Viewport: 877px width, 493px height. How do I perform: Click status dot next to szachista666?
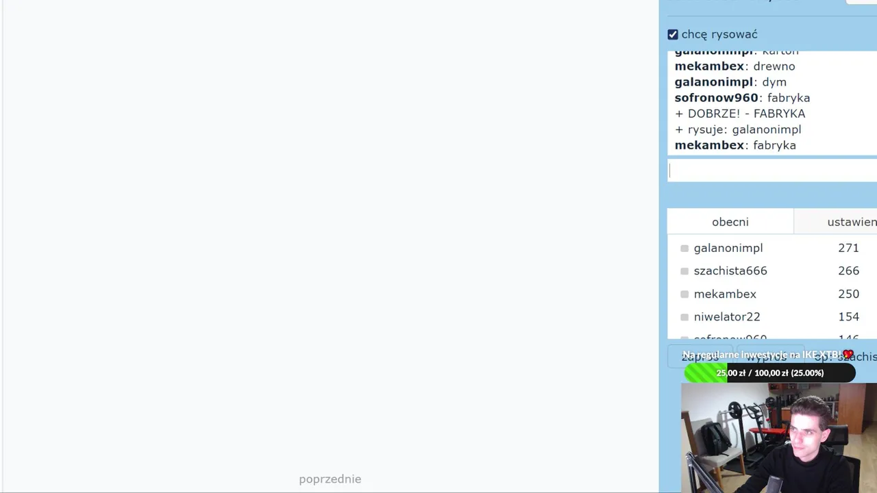(684, 271)
